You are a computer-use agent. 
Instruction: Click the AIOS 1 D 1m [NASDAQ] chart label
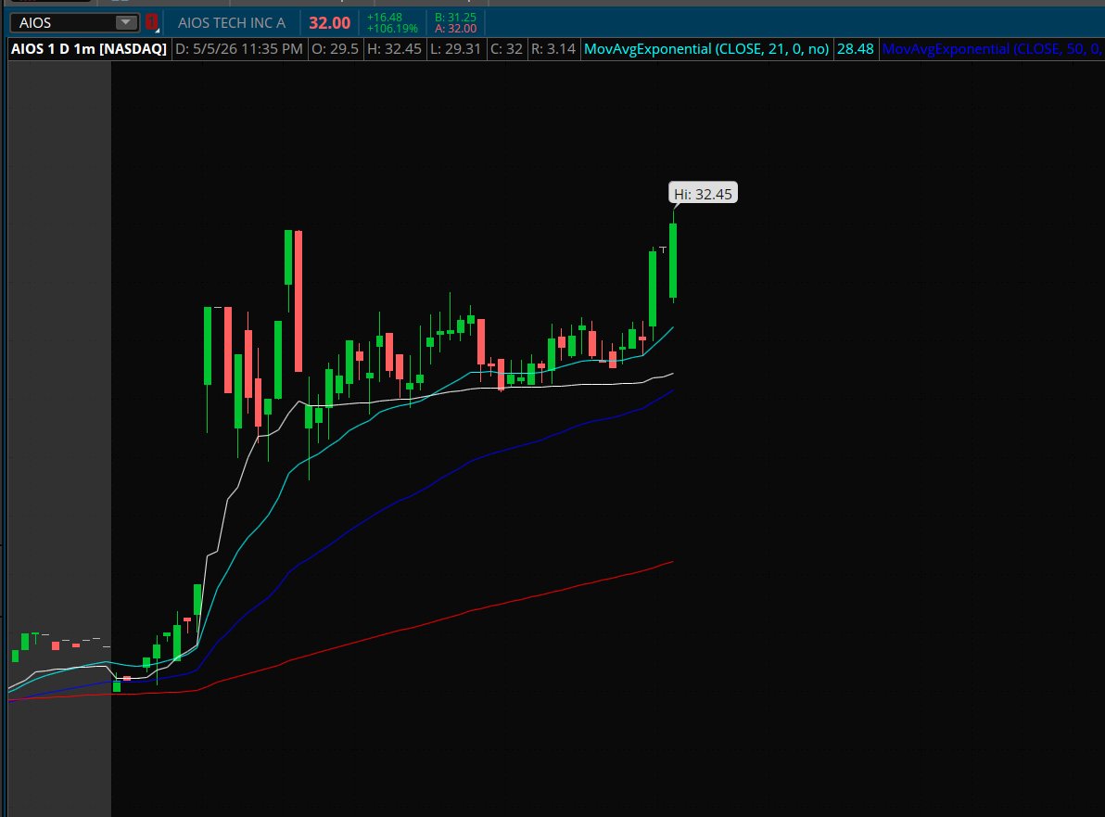(89, 48)
